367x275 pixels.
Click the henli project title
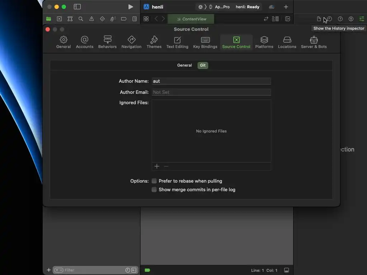tap(158, 7)
